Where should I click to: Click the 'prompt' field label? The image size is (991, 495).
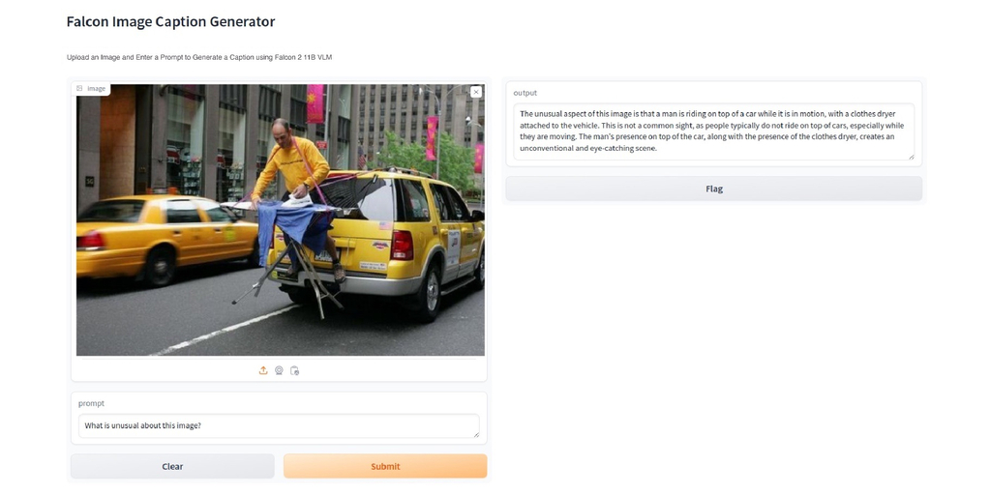point(92,403)
